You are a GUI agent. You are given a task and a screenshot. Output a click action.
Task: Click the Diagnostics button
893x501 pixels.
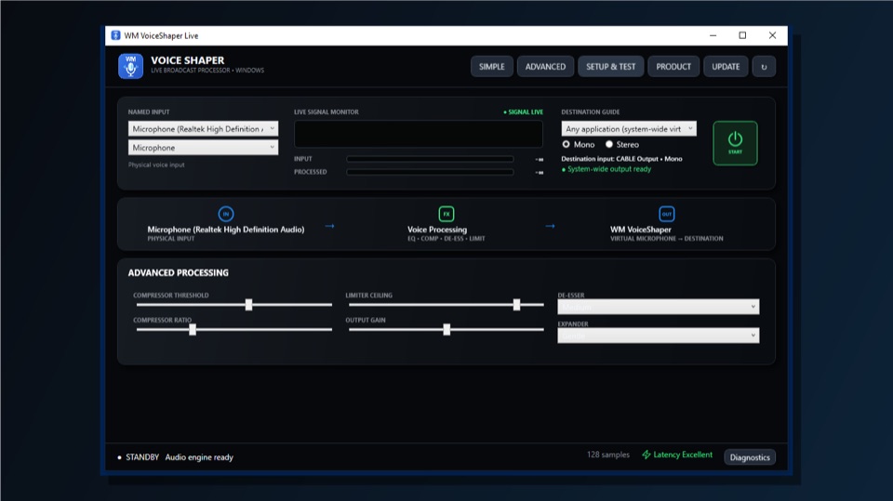pyautogui.click(x=750, y=457)
